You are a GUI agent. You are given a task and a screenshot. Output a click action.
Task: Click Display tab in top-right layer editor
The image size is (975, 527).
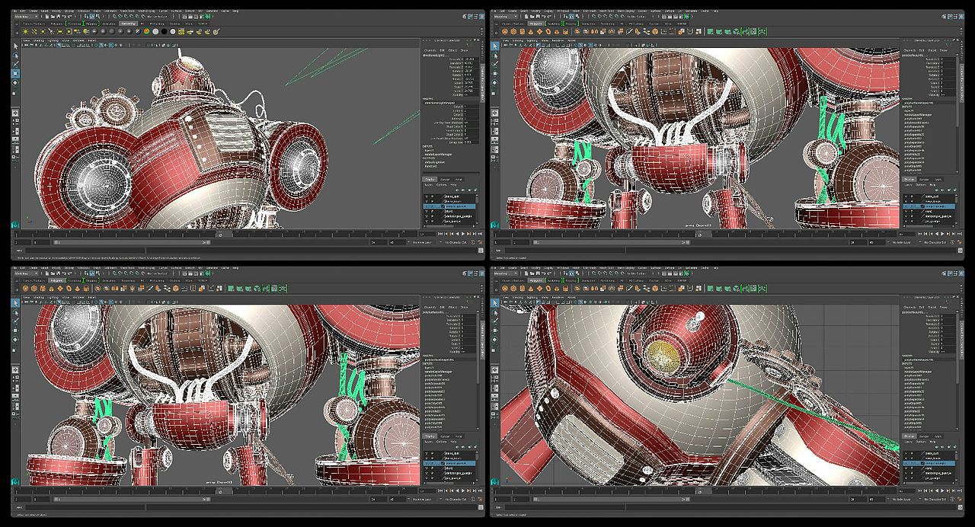[909, 180]
